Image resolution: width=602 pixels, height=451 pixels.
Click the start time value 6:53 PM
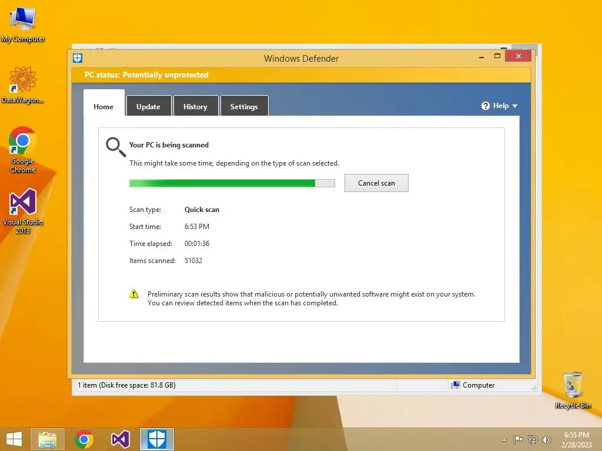[x=197, y=226]
